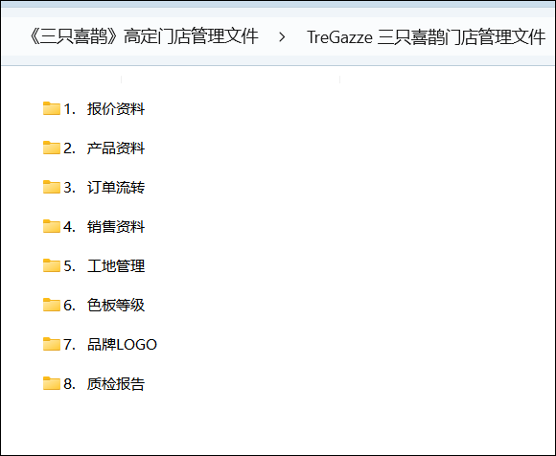
Task: Select the 销售资料 folder name
Action: [x=116, y=227]
